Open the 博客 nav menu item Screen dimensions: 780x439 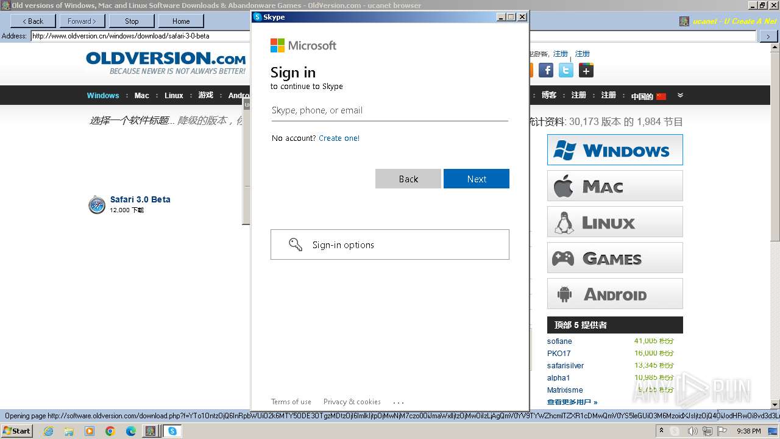point(549,95)
